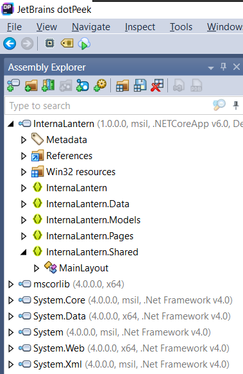243x374 pixels.
Task: Click the JetBrains dotPeek logo icon
Action: coord(8,10)
